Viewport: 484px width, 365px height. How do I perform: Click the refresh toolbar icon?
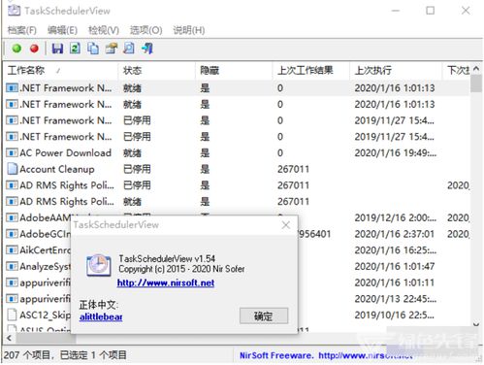pyautogui.click(x=75, y=49)
